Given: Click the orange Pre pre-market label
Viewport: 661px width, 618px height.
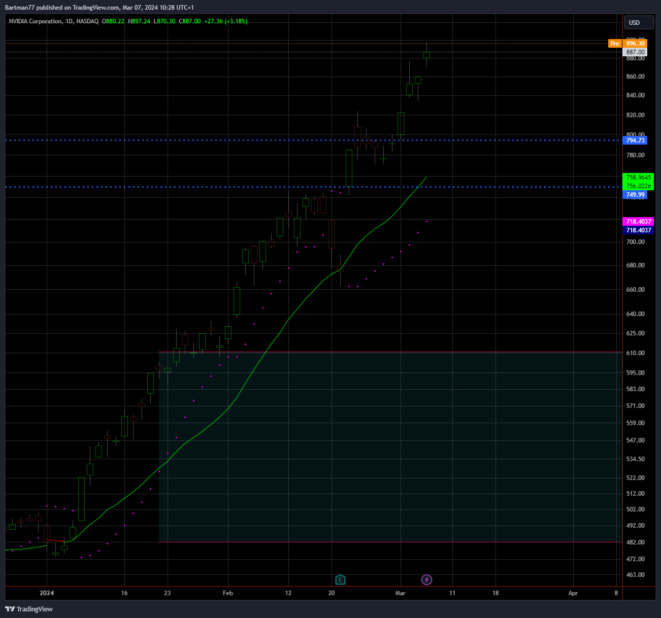Looking at the screenshot, I should (x=615, y=44).
